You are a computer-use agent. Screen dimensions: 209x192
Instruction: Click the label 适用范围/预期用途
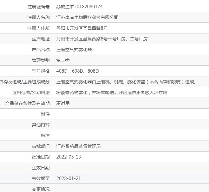(31, 93)
